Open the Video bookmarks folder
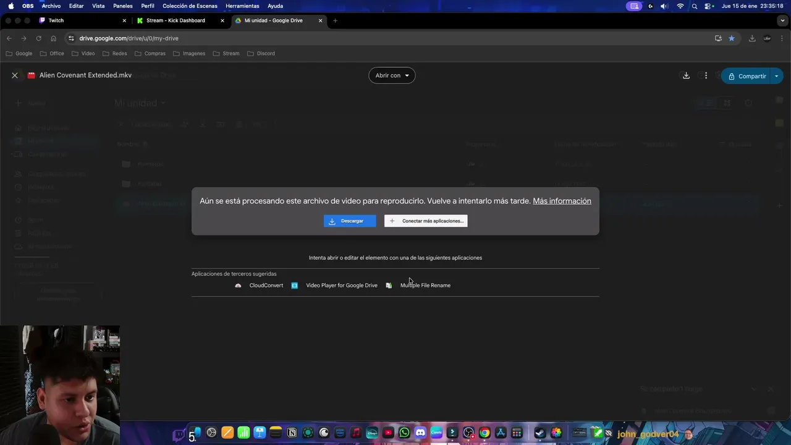Viewport: 791px width, 445px height. 83,53
